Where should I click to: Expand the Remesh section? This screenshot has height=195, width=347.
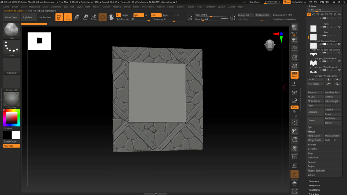pyautogui.click(x=312, y=162)
